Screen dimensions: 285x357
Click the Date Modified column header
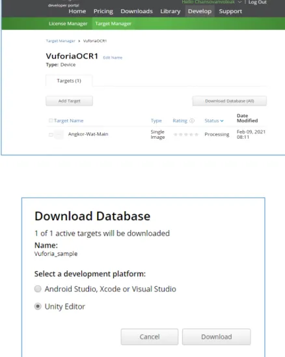(247, 118)
